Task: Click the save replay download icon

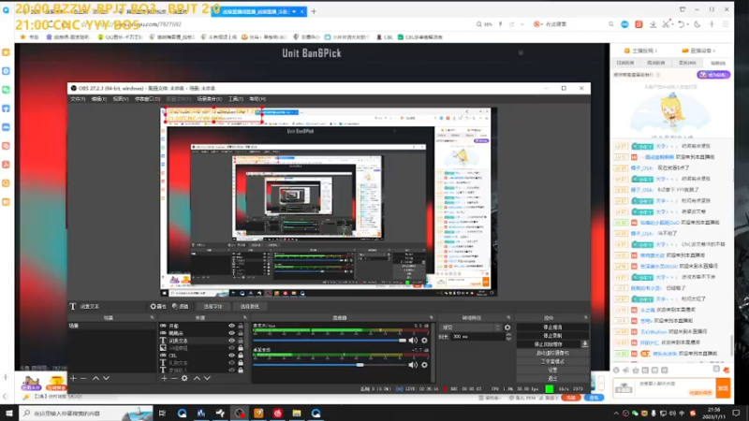Action: [x=584, y=344]
